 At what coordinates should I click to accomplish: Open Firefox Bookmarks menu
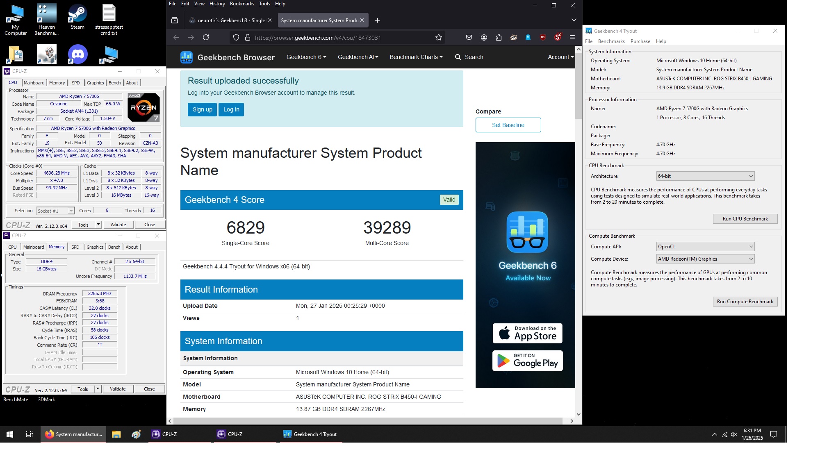242,4
